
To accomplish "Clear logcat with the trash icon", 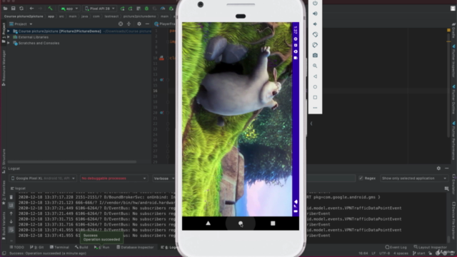I will tap(11, 197).
